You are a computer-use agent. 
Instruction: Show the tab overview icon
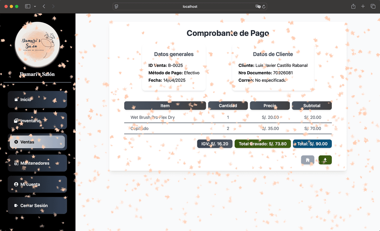coord(373,6)
